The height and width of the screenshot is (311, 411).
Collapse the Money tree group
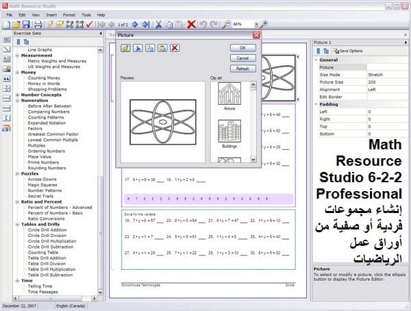18,73
